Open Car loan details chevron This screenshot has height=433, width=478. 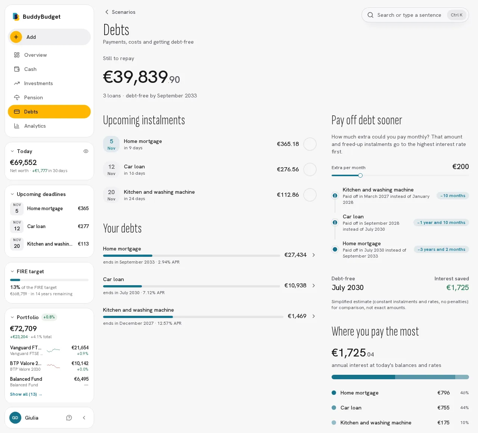point(314,286)
